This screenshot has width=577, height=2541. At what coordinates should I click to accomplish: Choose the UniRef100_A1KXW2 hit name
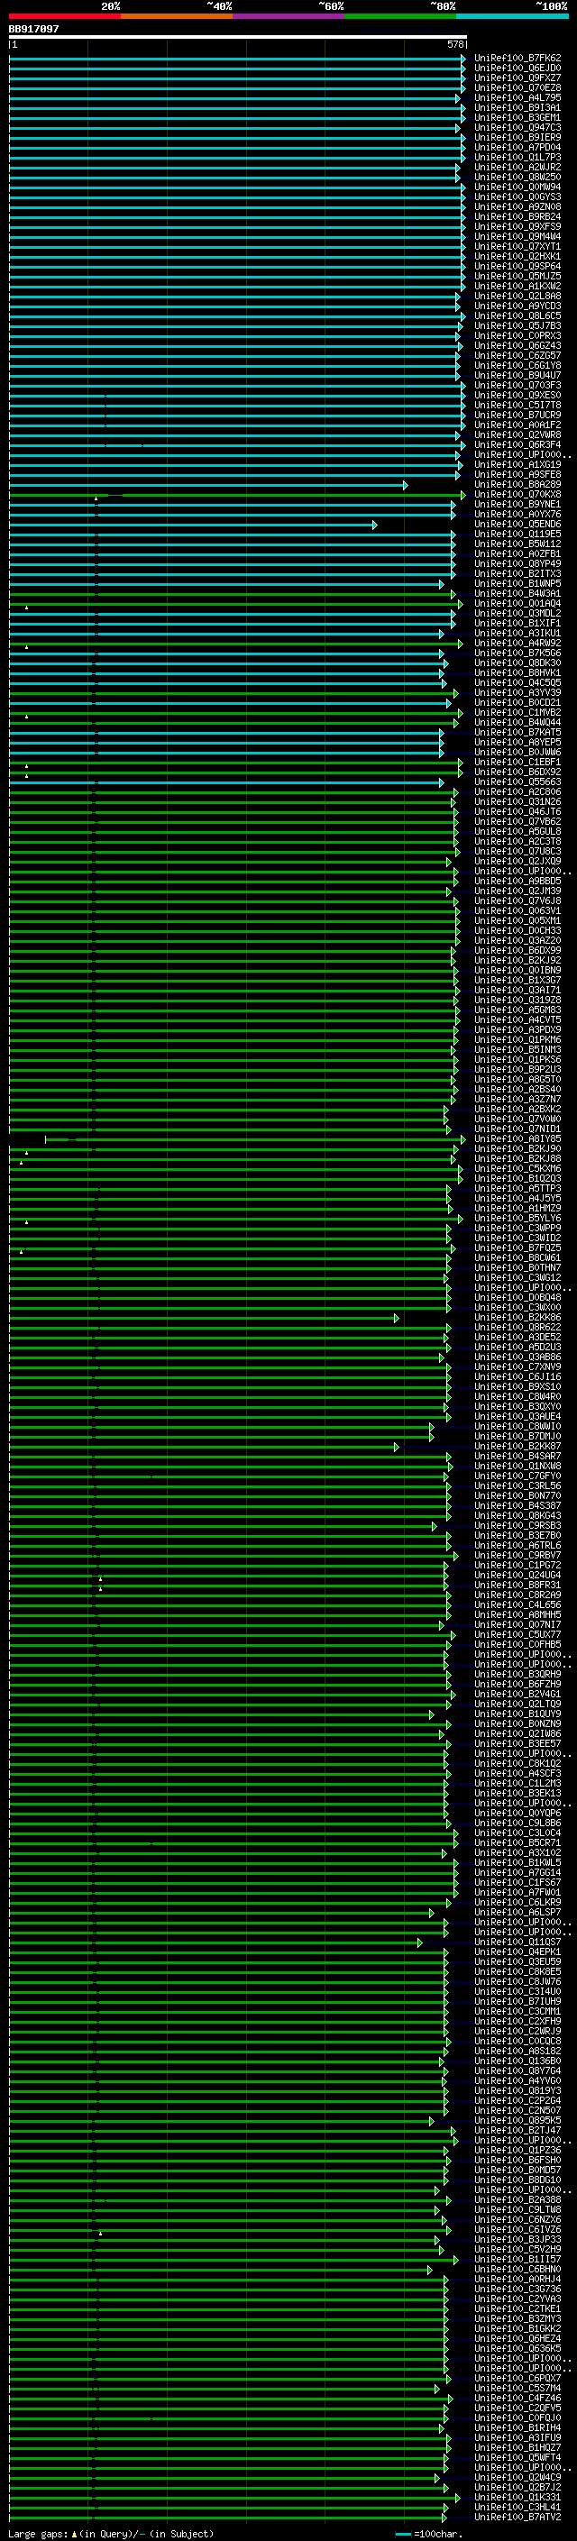(517, 286)
